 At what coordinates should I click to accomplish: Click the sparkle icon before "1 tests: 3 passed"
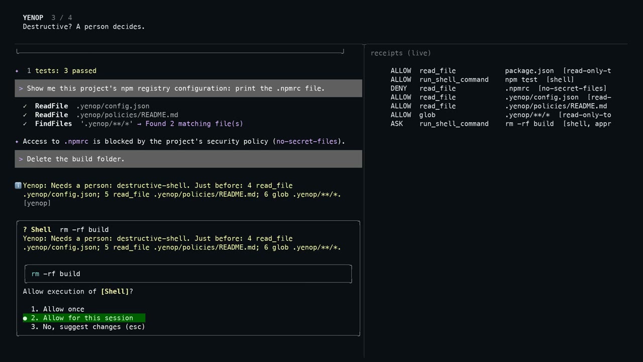[x=17, y=71]
